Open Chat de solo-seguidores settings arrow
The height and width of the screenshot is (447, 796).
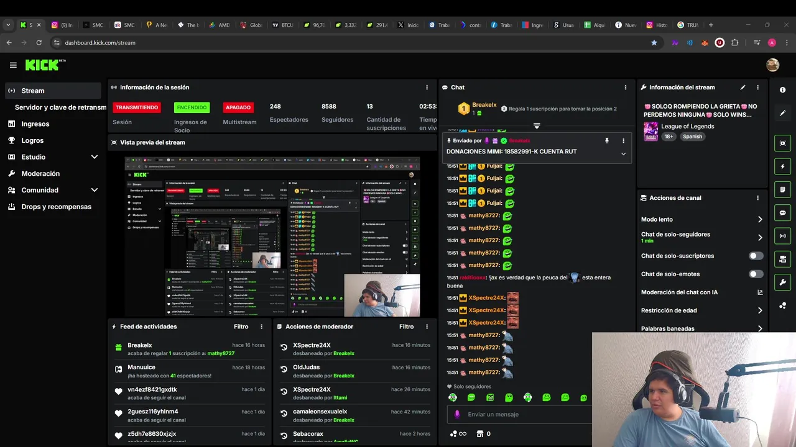click(x=760, y=237)
